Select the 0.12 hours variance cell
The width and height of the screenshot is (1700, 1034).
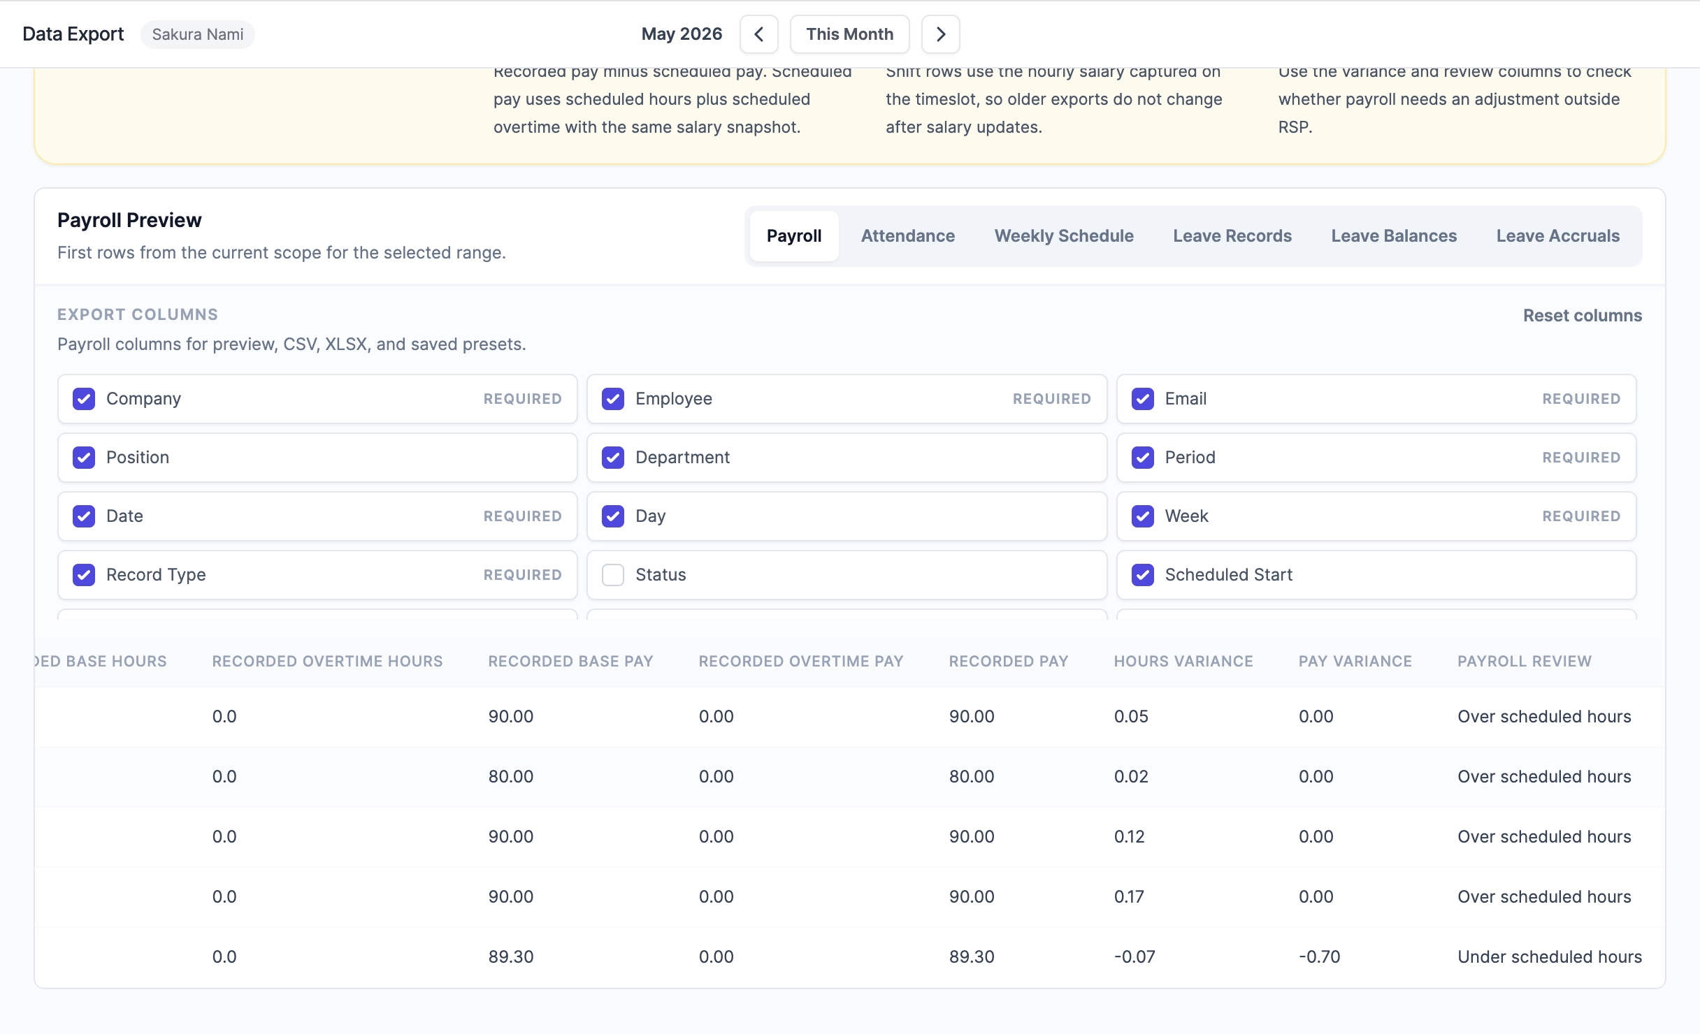tap(1130, 837)
